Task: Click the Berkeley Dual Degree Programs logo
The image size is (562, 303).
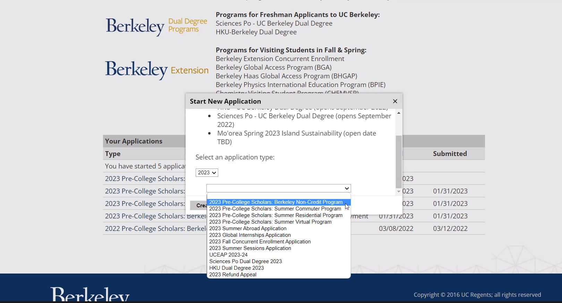Action: pyautogui.click(x=156, y=26)
